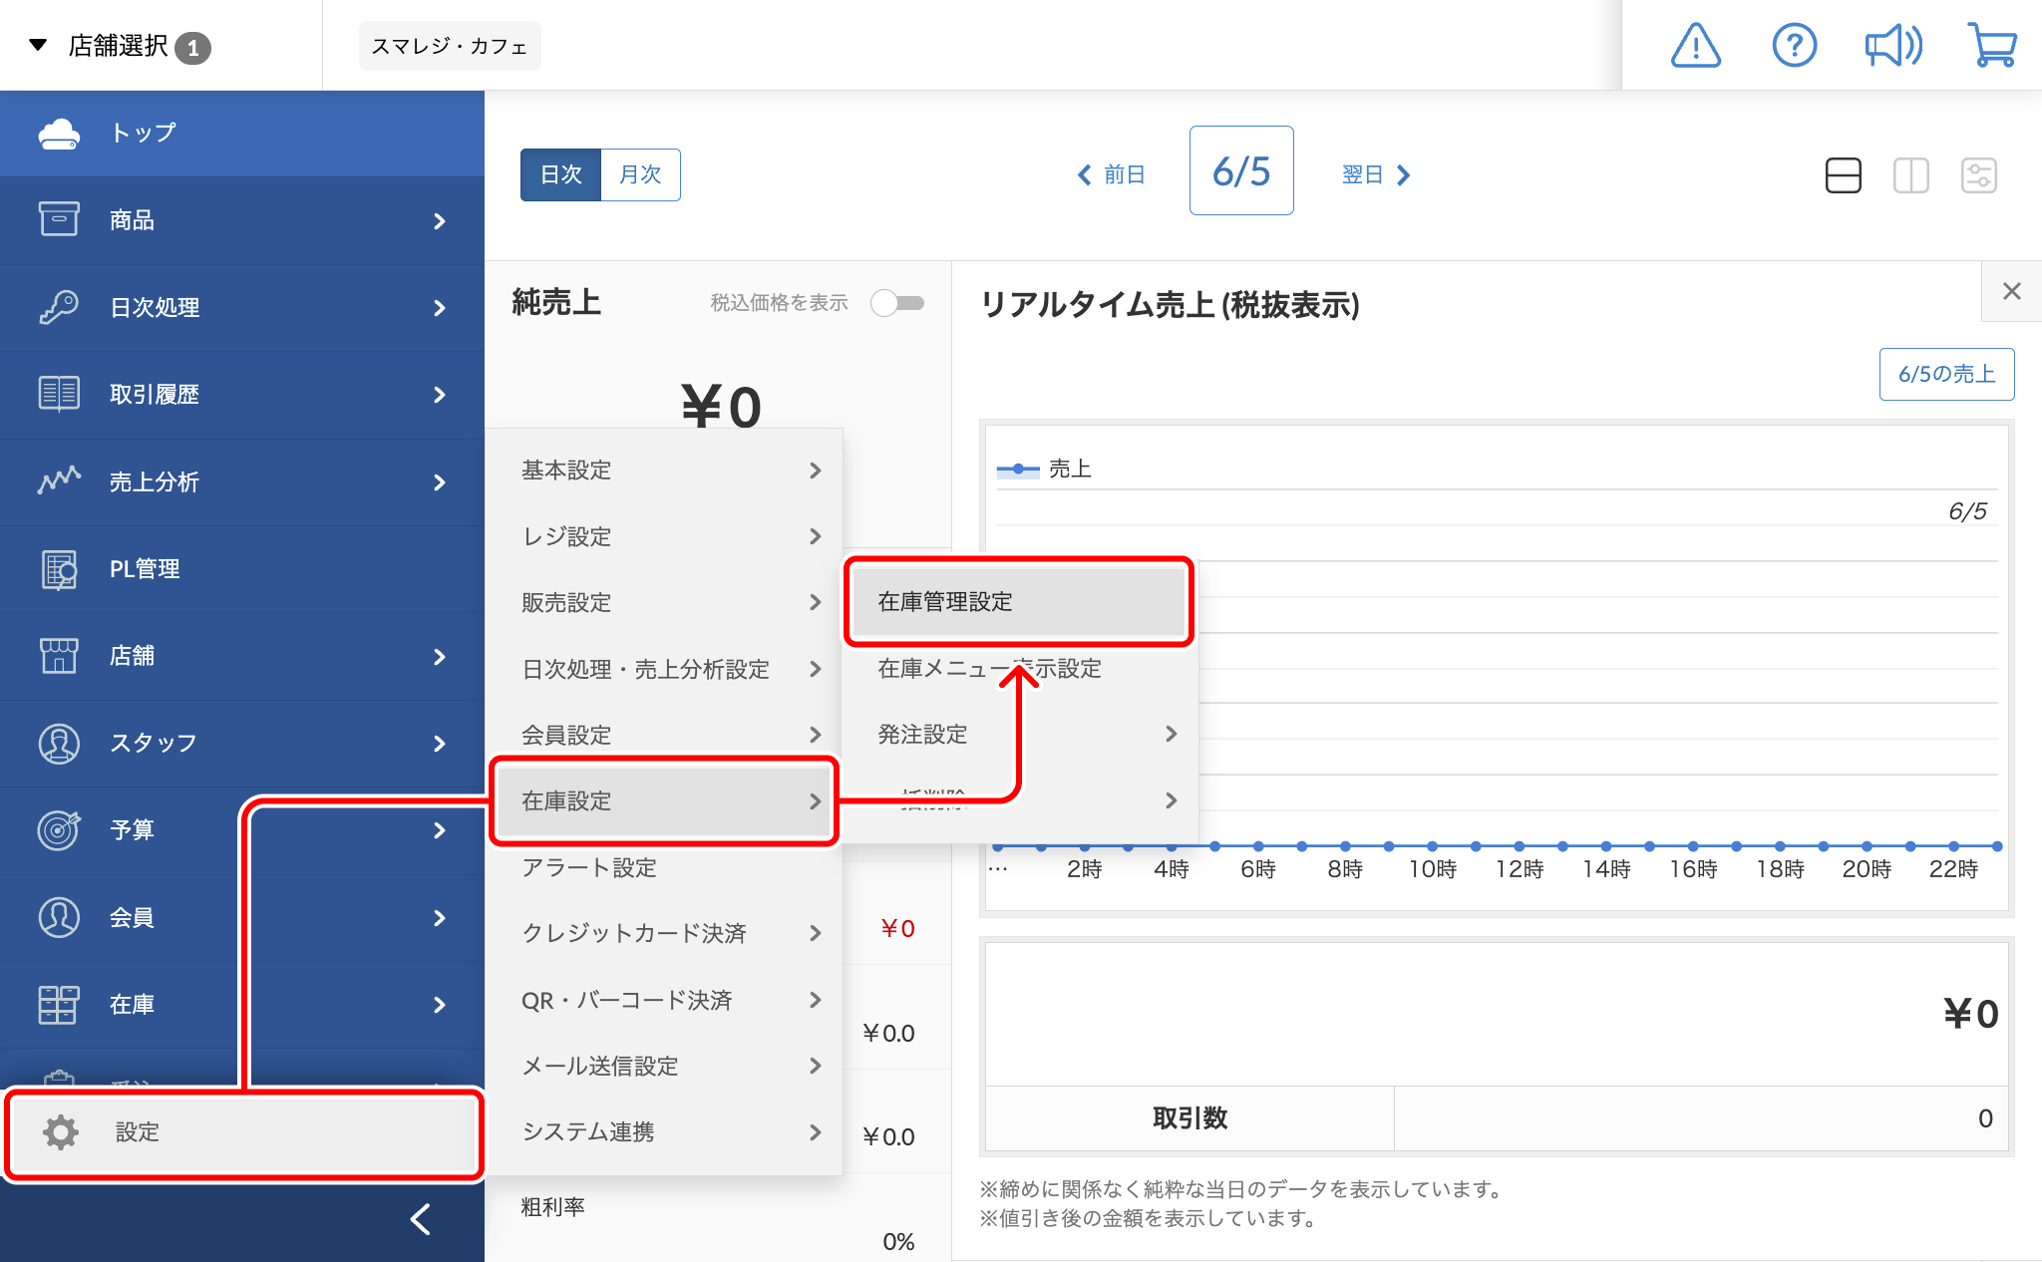Select アラート設定 menu item
Viewport: 2042px width, 1262px height.
click(664, 867)
